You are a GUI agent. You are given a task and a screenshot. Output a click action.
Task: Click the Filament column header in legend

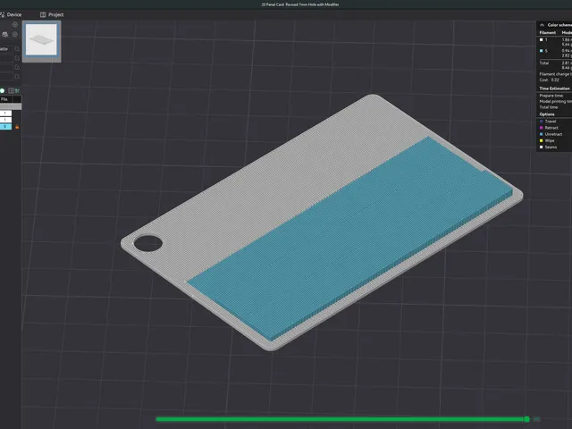tap(547, 32)
